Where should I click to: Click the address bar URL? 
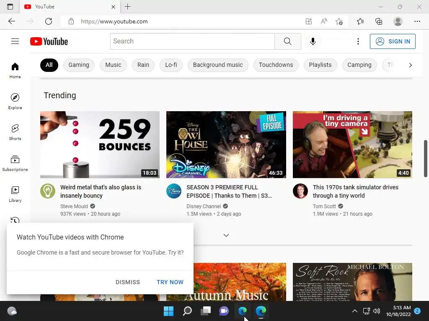pyautogui.click(x=114, y=21)
